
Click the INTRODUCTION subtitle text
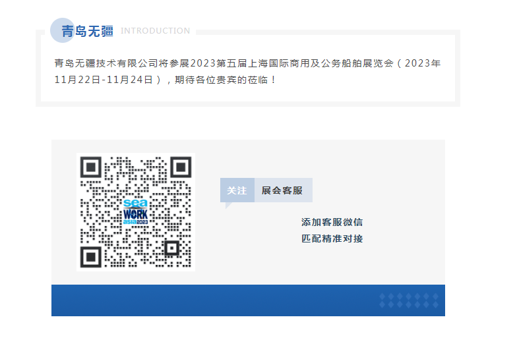click(156, 31)
